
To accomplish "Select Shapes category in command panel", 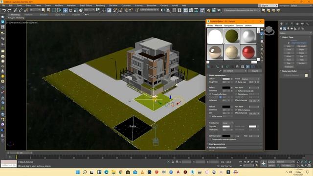I will (x=285, y=28).
